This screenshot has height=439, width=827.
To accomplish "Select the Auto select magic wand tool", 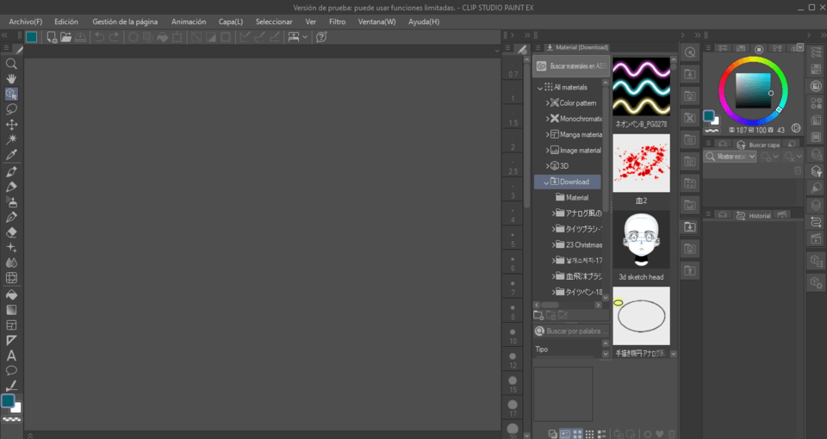I will [x=11, y=139].
